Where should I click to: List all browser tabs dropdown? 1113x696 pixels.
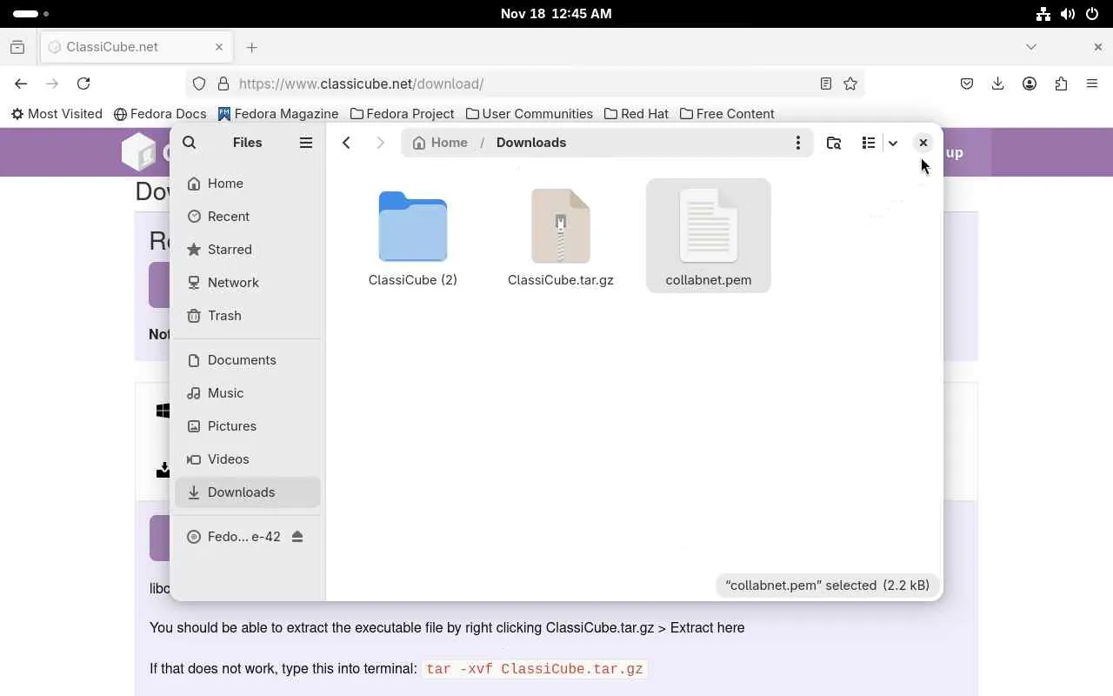[1031, 47]
